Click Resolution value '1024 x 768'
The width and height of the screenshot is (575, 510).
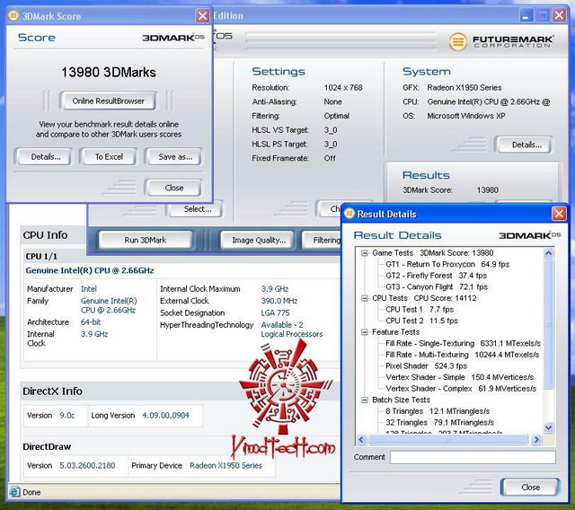[x=343, y=88]
